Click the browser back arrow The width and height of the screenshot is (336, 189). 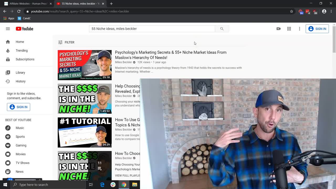coord(5,11)
